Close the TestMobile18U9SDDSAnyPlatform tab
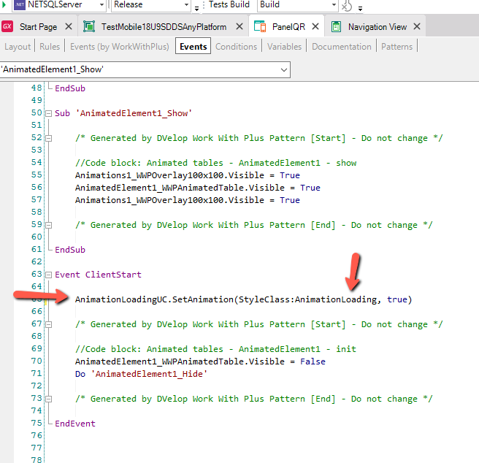The image size is (479, 463). [x=239, y=26]
